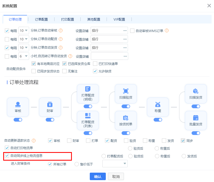Toggle the 打单配货(明细) switch

pos(88,106)
